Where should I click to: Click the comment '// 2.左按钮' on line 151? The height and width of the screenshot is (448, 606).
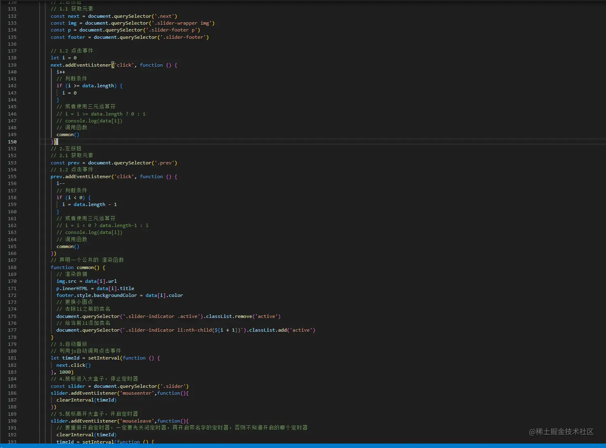(66, 149)
